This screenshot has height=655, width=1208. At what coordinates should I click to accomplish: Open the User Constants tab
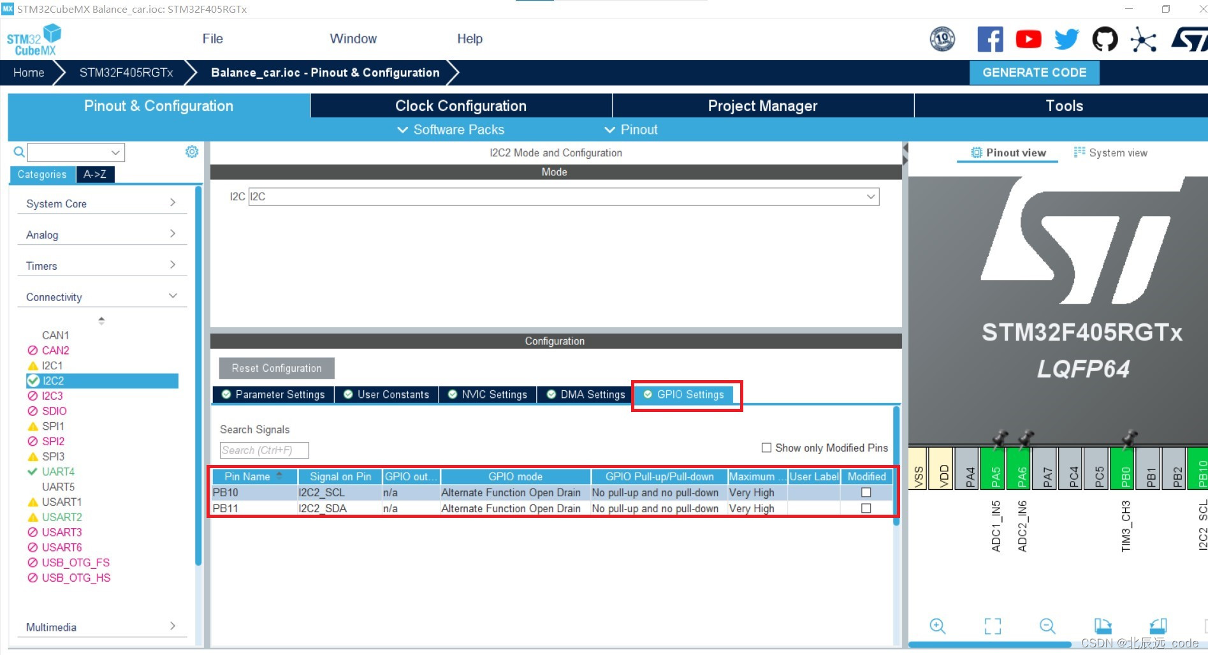(x=386, y=394)
